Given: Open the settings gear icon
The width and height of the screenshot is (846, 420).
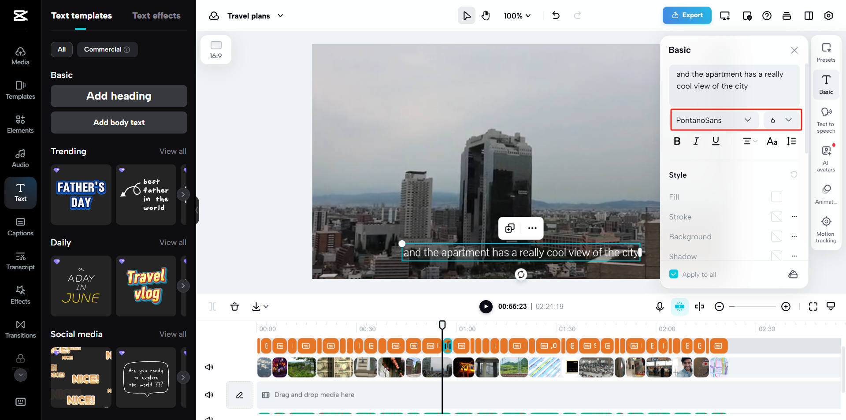Looking at the screenshot, I should pyautogui.click(x=828, y=16).
